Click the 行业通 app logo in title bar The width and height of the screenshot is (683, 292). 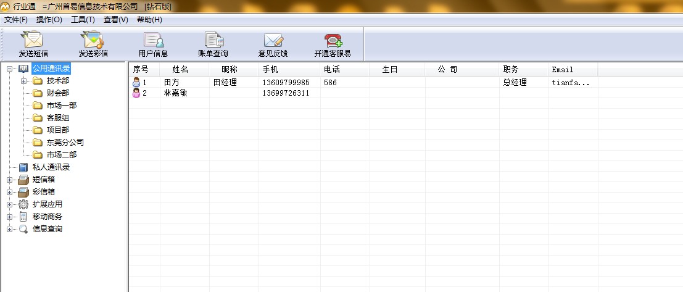click(x=5, y=7)
